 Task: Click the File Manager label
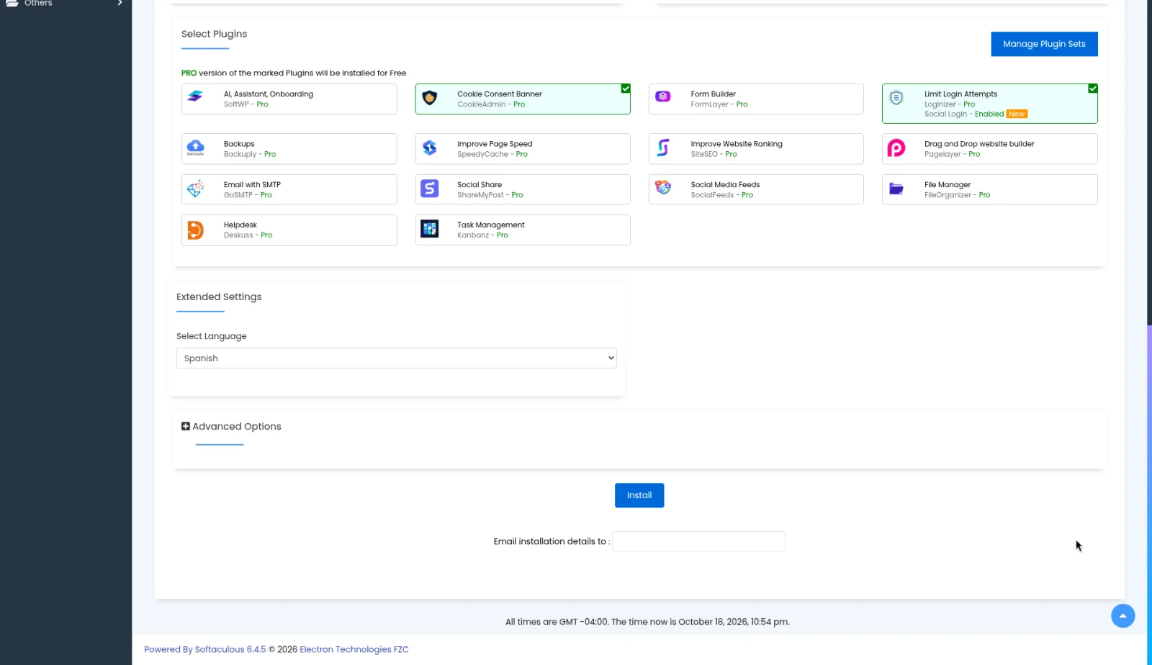948,185
